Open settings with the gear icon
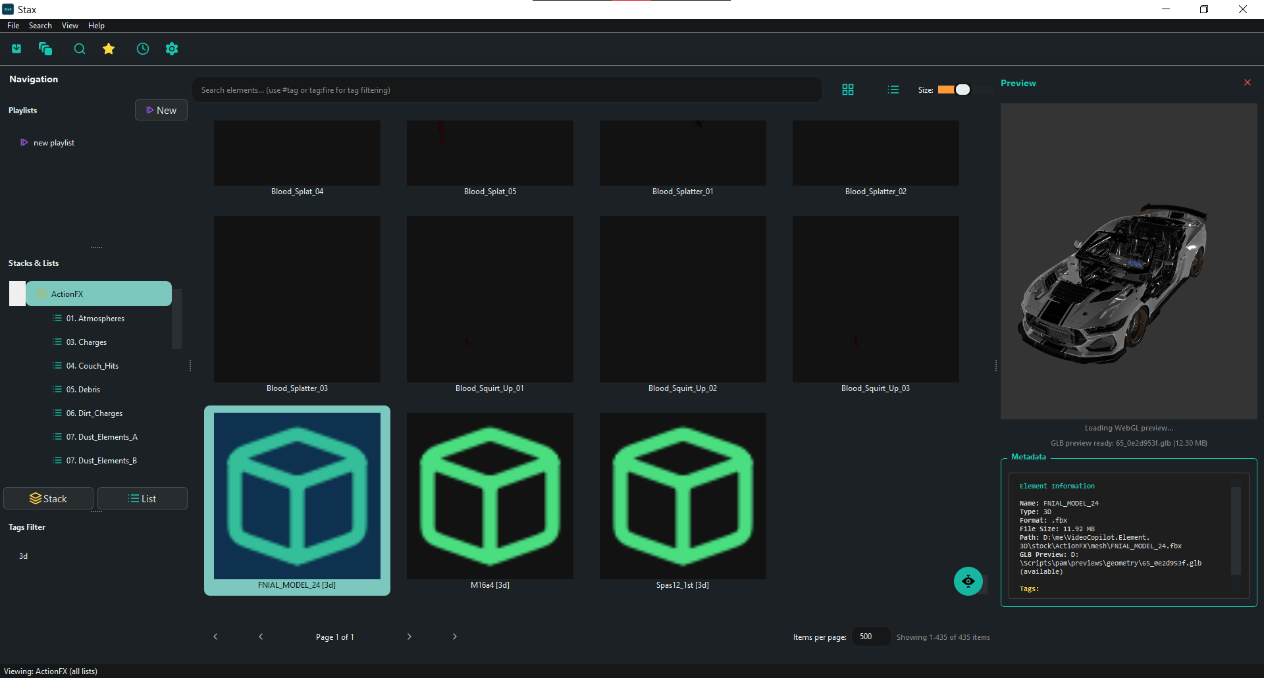The width and height of the screenshot is (1264, 678). tap(172, 49)
